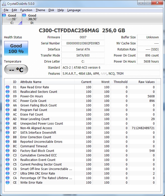Screen dimensions: 165x196
Task: Click the Raw Values column header
Action: [142, 82]
